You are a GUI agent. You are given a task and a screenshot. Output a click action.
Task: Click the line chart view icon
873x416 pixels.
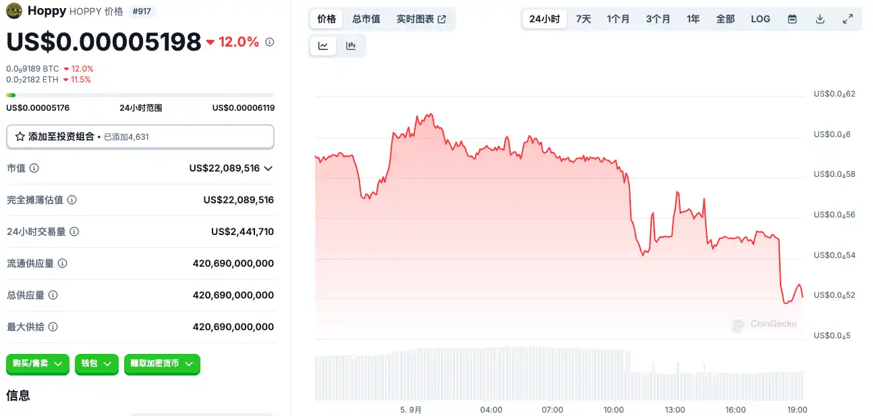click(323, 46)
